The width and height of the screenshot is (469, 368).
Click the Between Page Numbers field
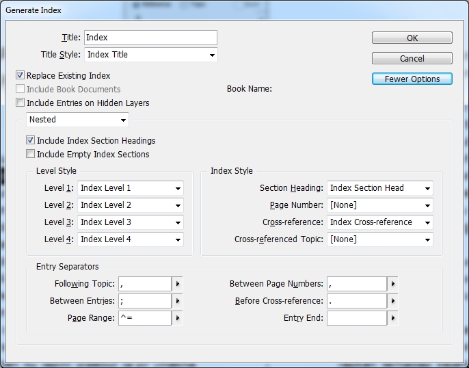[357, 284]
